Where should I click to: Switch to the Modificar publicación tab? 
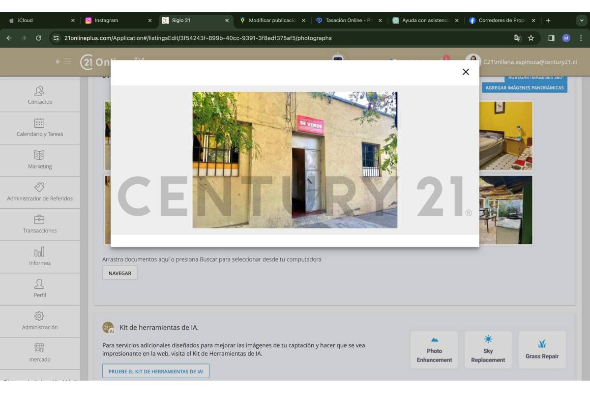pos(273,21)
